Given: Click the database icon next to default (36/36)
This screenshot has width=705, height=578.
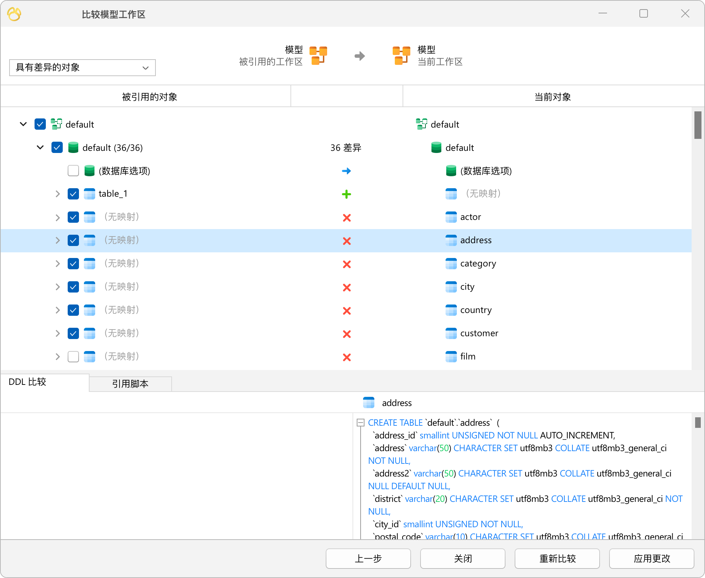Looking at the screenshot, I should coord(73,147).
